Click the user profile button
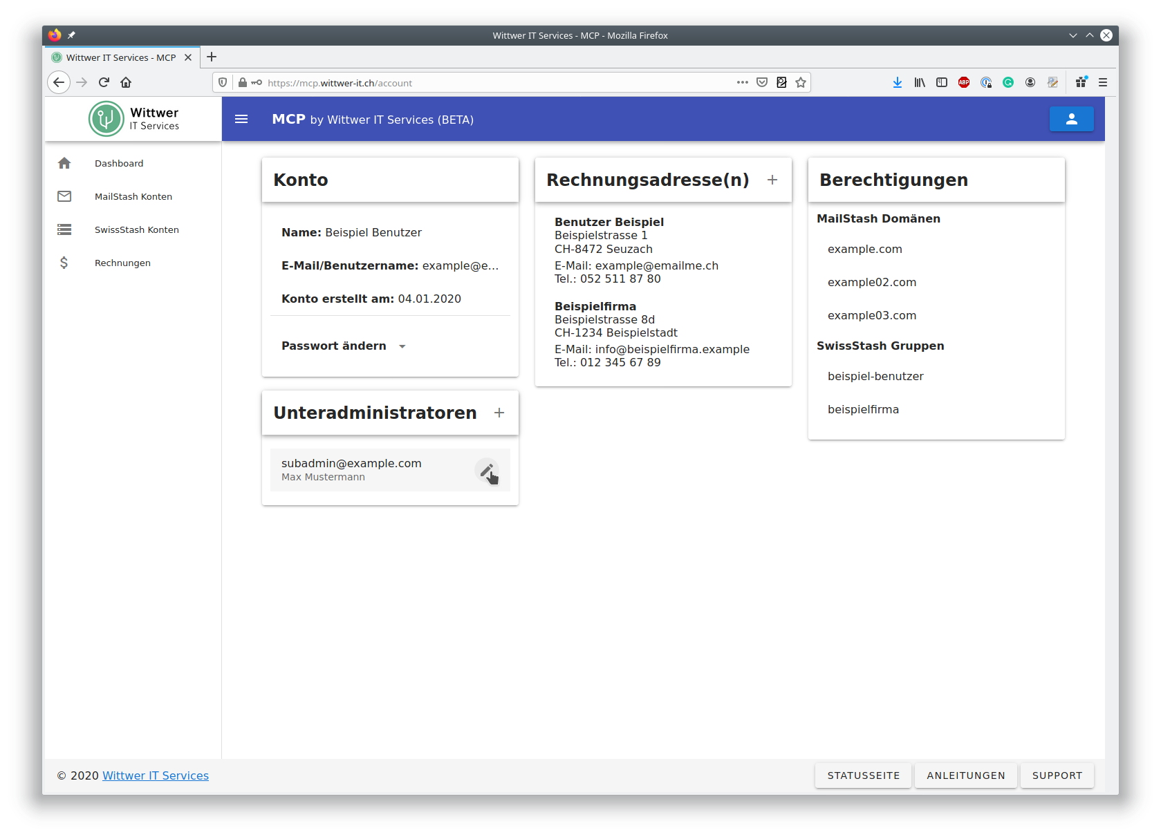Screen dimensions: 1161x837 coord(1071,119)
